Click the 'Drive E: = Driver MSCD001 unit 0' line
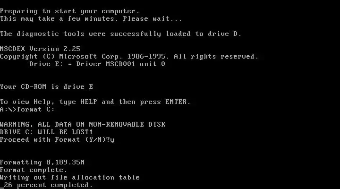Screen dimensions: 340x189 point(97,64)
